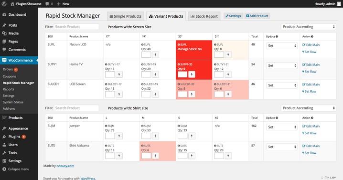Click help icon next to Update in Screen Size table
Image resolution: width=343 pixels, height=180 pixels.
277,36
